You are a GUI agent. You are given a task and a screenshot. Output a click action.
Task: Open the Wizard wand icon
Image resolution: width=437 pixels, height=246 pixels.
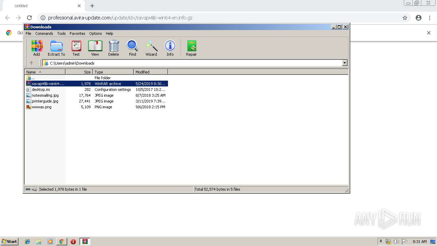(x=151, y=48)
